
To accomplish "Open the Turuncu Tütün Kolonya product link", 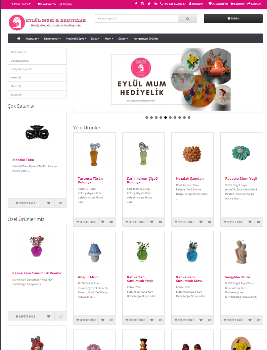I will (x=90, y=180).
